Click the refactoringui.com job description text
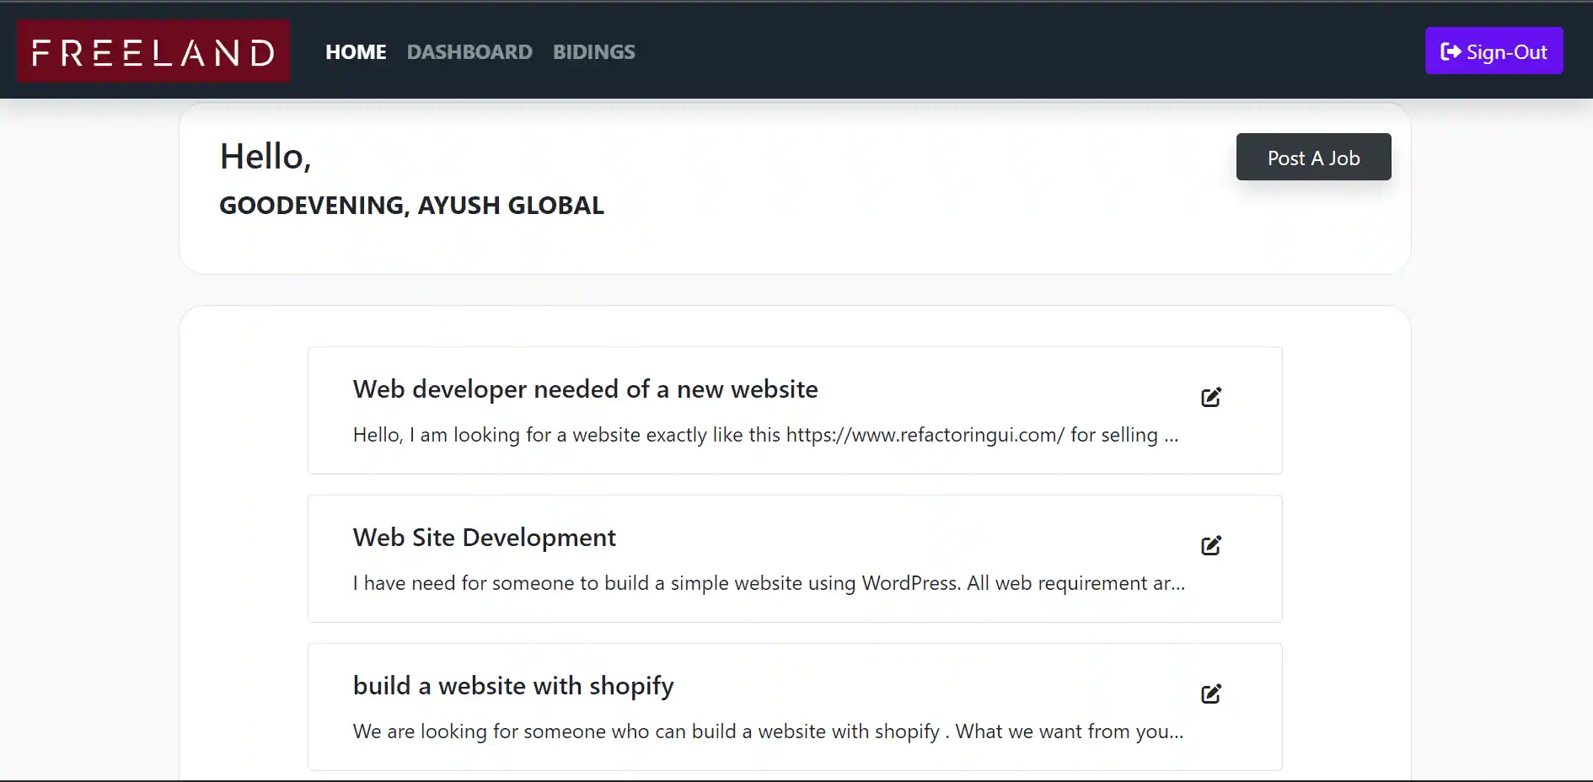Viewport: 1593px width, 782px height. point(764,435)
